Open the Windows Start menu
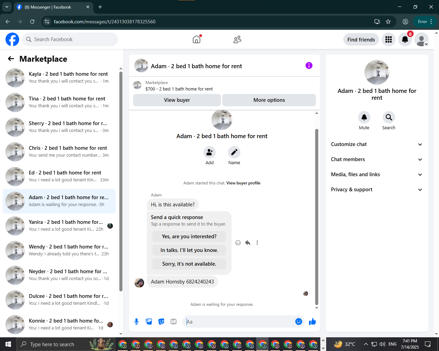 click(8, 344)
